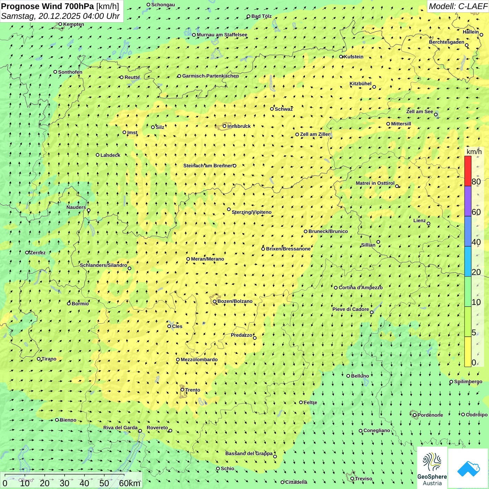Click the Bozen/Bolzano city marker
Image resolution: width=489 pixels, height=489 pixels.
pos(215,301)
